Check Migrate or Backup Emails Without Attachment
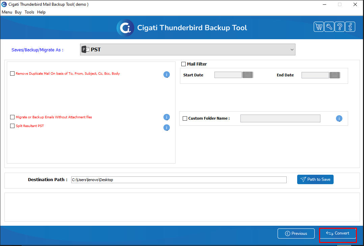Screen dimensions: 364x246 tap(12, 117)
